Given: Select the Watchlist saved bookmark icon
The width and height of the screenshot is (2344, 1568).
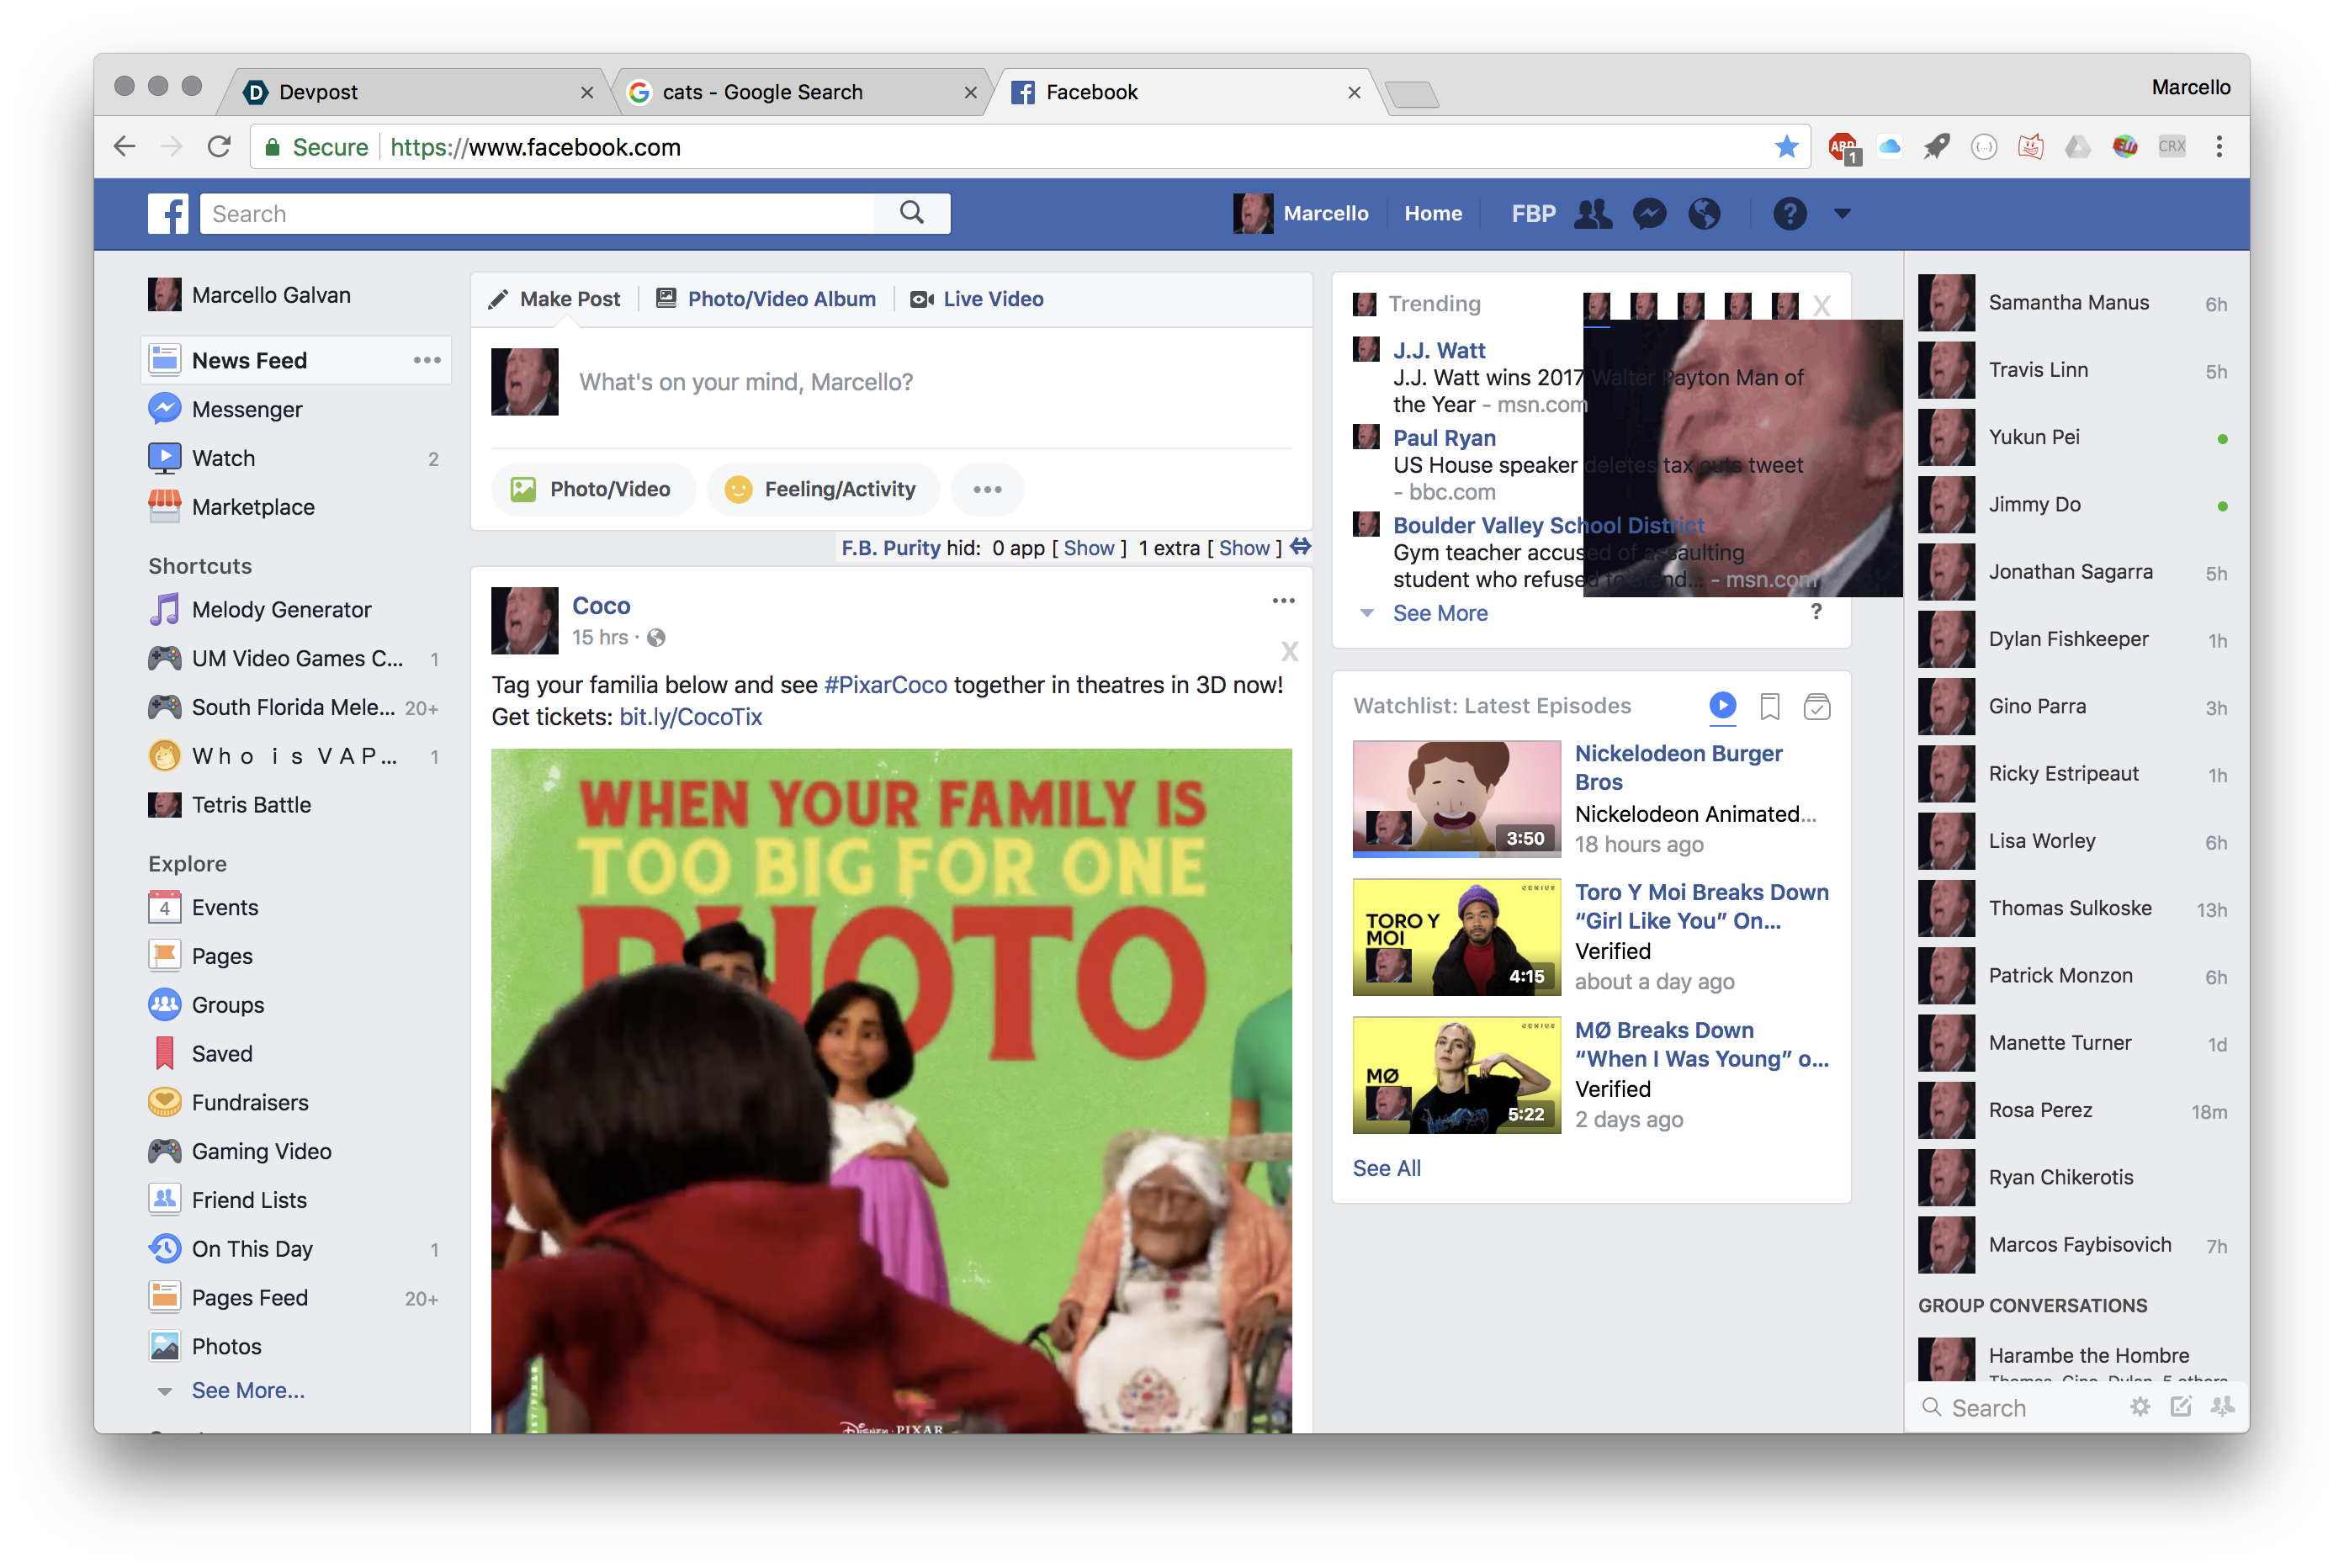Looking at the screenshot, I should [1769, 707].
